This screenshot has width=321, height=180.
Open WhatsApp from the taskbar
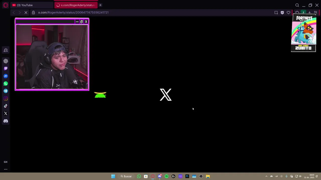[139, 176]
